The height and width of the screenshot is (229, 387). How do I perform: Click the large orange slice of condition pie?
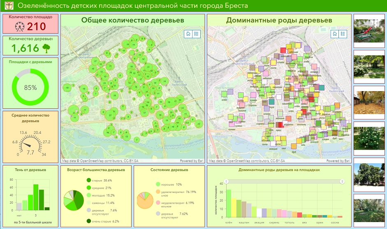point(145,202)
